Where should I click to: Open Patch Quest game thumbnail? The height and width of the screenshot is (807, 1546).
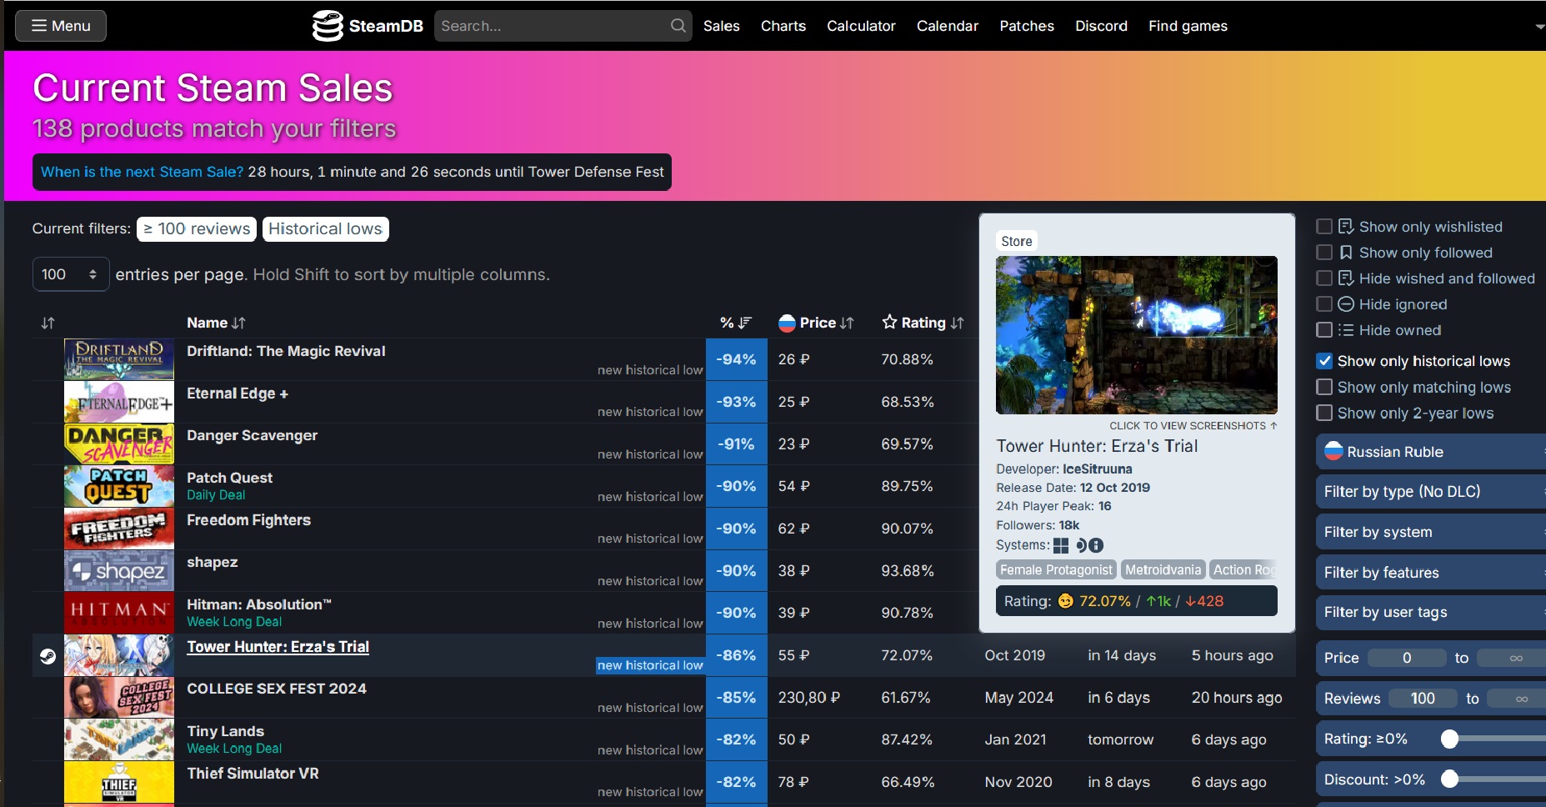click(x=119, y=486)
